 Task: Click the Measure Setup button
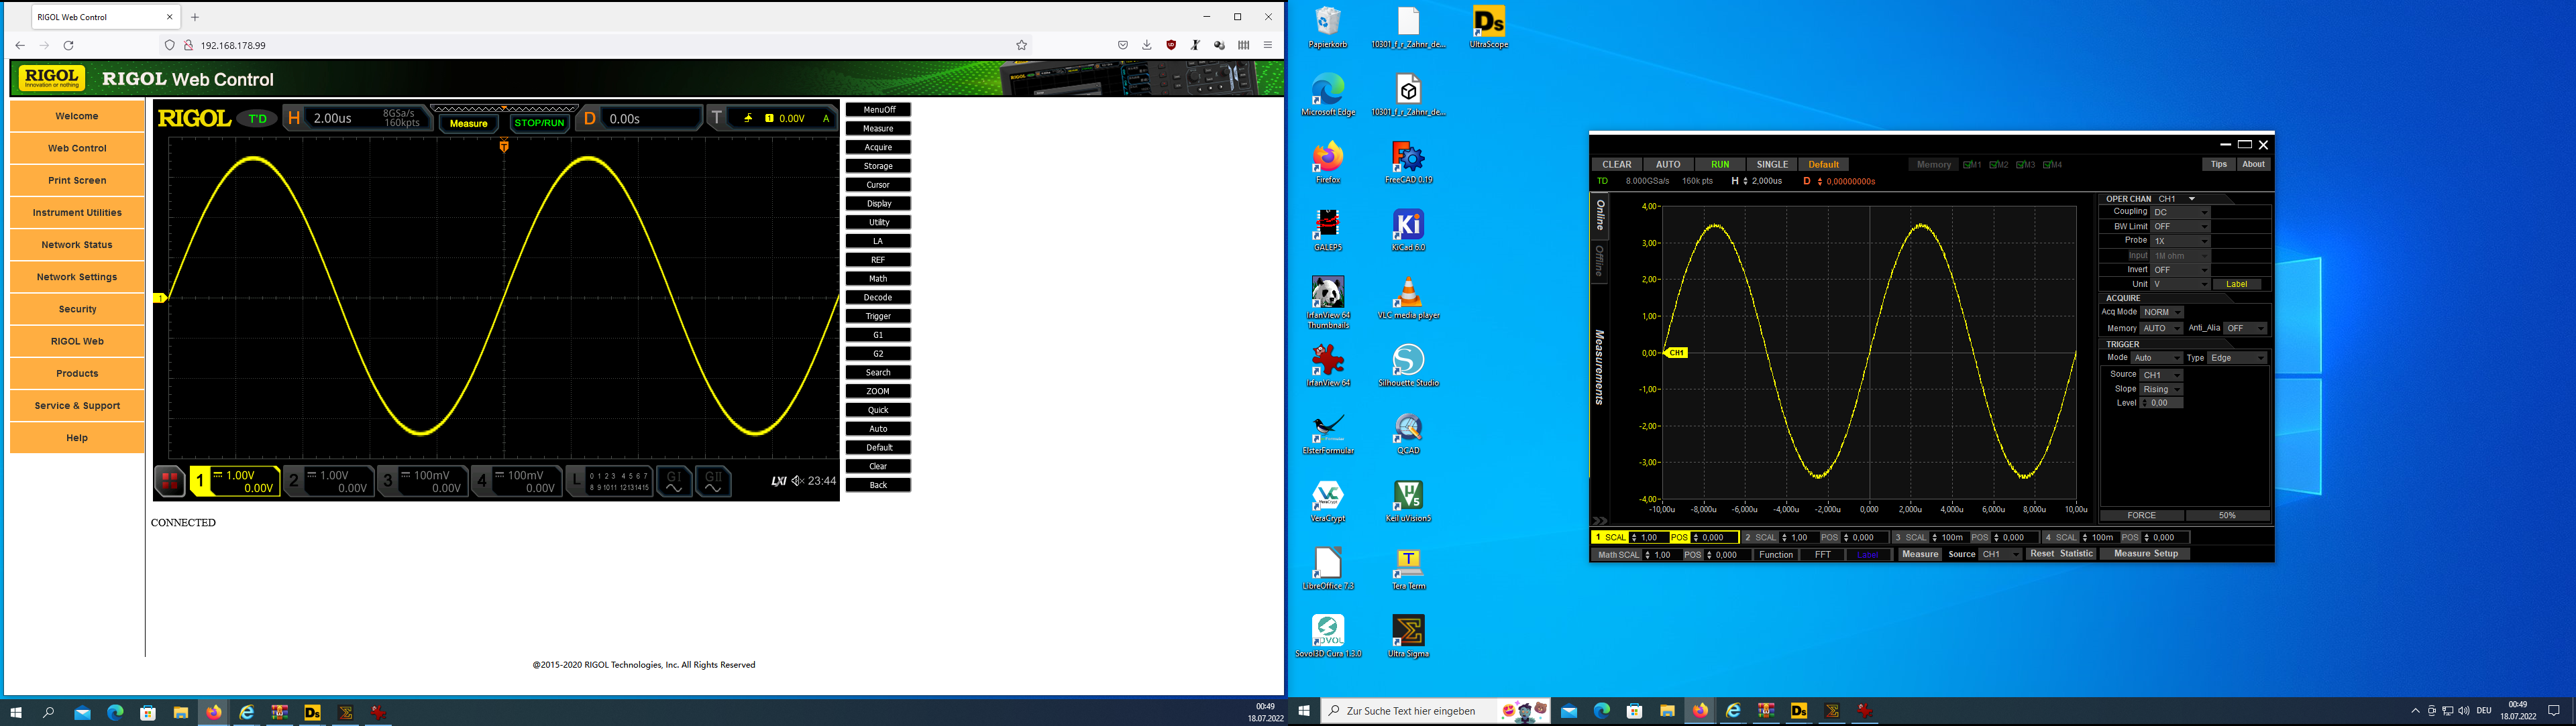(x=2145, y=554)
